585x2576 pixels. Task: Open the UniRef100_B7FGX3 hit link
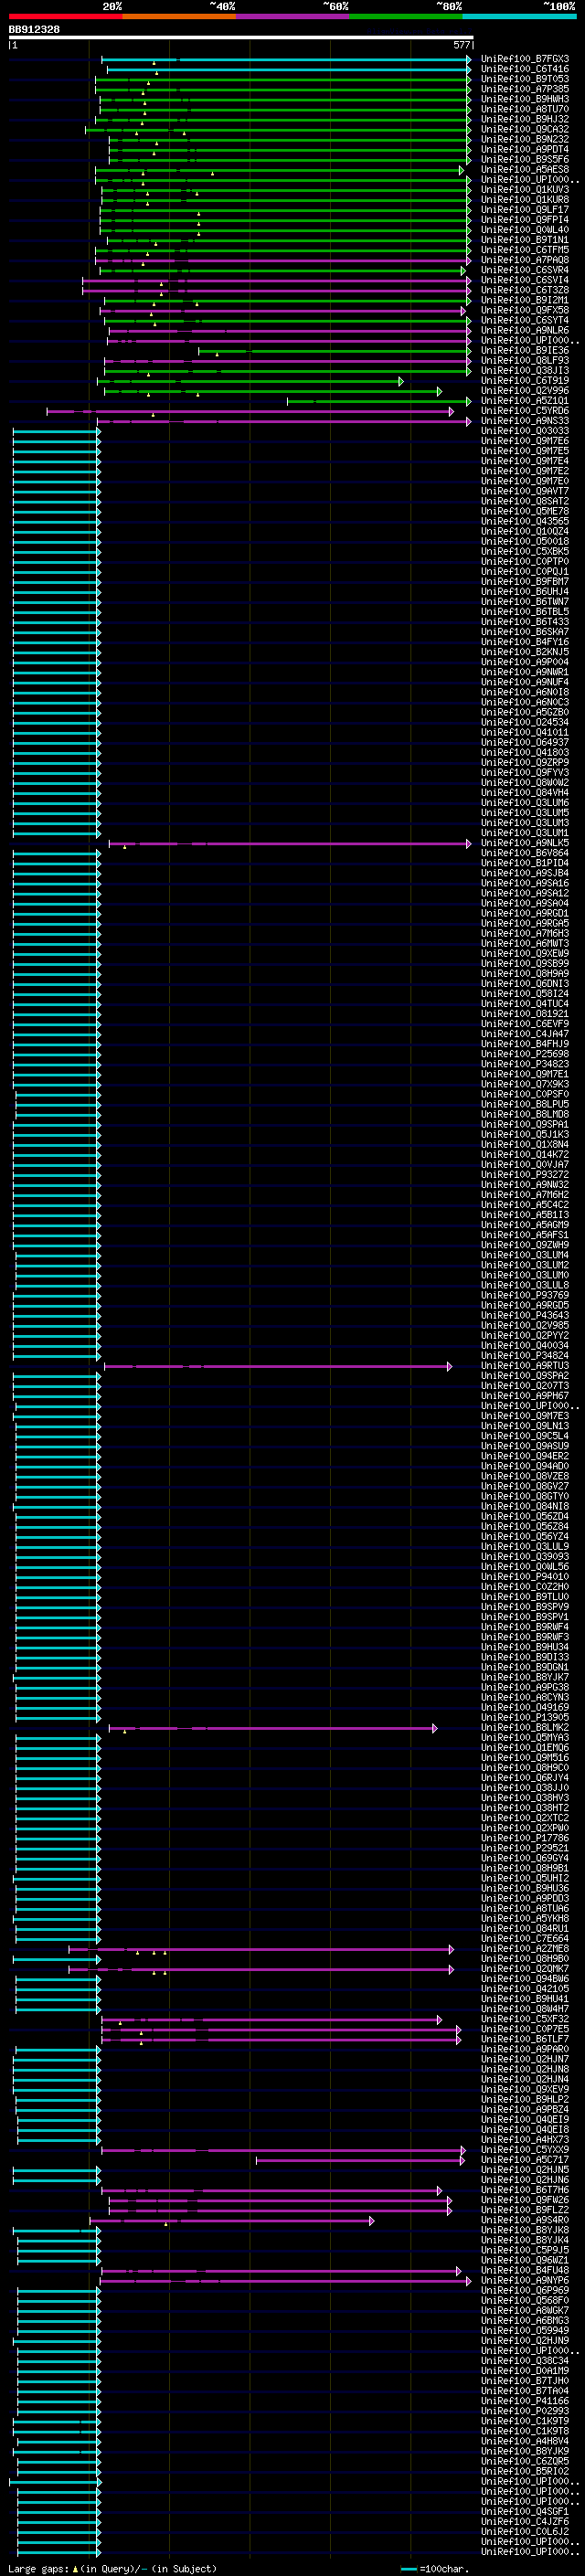[525, 59]
